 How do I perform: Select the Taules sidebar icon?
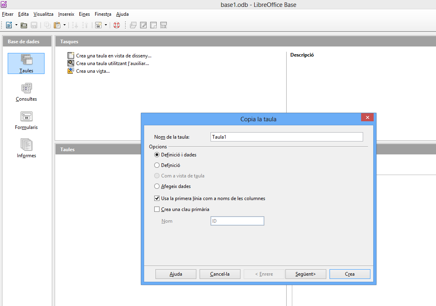(x=26, y=63)
